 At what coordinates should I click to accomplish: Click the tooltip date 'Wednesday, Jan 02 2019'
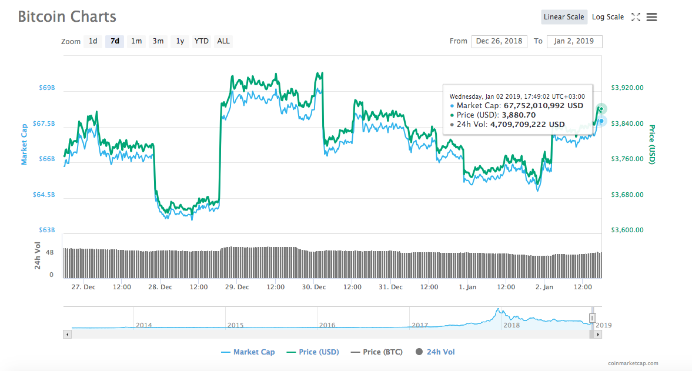tap(485, 96)
